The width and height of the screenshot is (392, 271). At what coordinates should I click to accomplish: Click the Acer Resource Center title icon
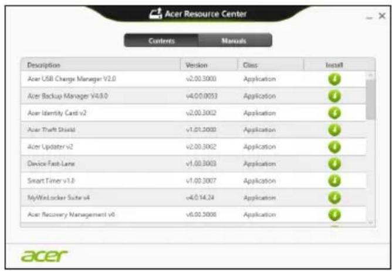point(156,13)
